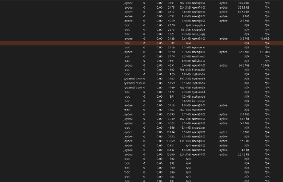This screenshot has width=283, height=182.
Task: Select the switchero process with PID 1367
Action: click(141, 110)
